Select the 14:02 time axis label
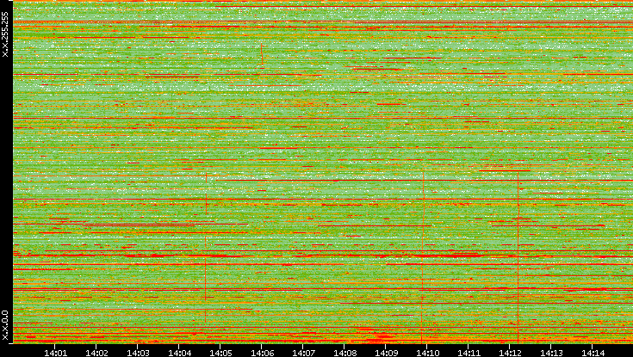633x357 pixels. (x=96, y=353)
